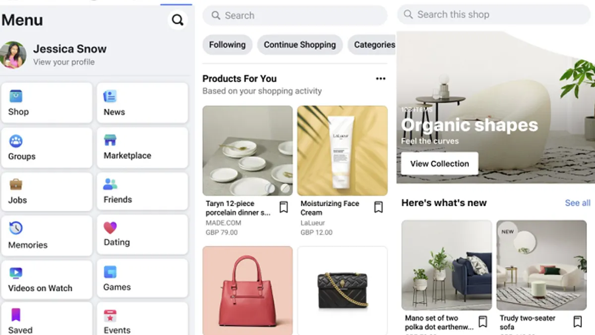Select the Continue Shopping chip
This screenshot has height=335, width=595.
point(299,45)
